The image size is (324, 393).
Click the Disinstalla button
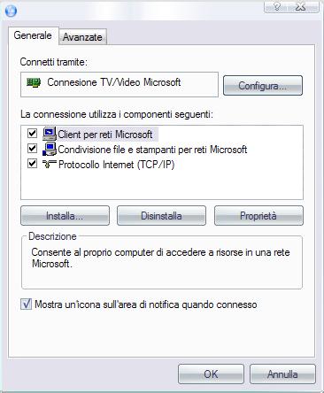(161, 216)
